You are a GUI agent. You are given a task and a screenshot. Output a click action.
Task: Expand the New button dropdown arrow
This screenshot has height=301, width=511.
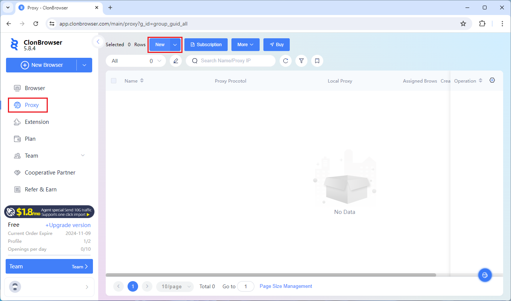(x=175, y=45)
